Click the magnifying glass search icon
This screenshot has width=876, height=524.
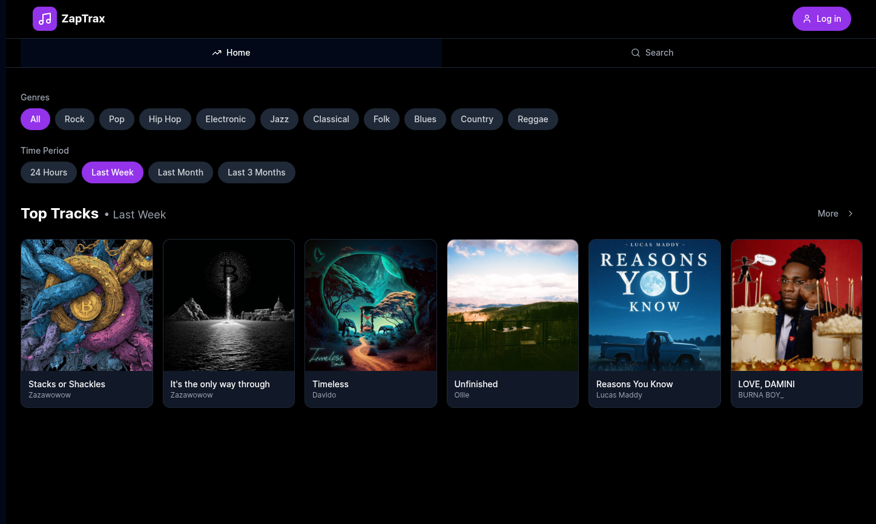coord(636,53)
